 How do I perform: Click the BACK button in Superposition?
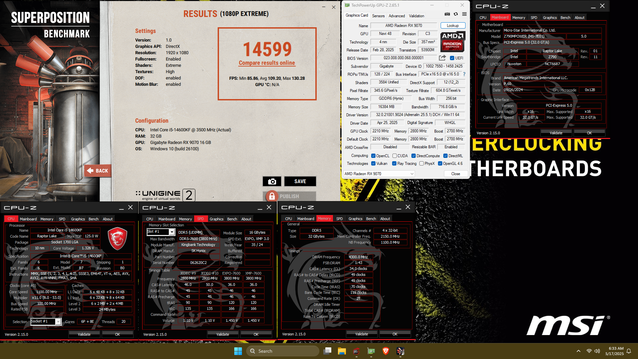point(97,171)
